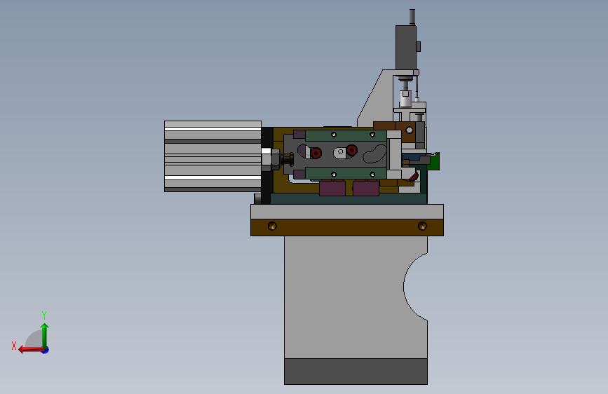
Task: Pick the left brass screw on the brown plate
Action: [x=272, y=226]
